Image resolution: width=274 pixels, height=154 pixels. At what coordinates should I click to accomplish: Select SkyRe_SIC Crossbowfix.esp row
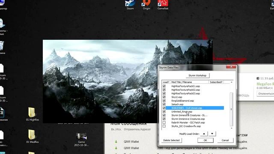186,126
